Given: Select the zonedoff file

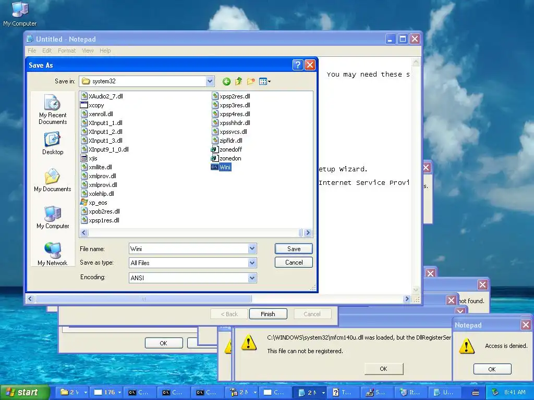Looking at the screenshot, I should 226,149.
